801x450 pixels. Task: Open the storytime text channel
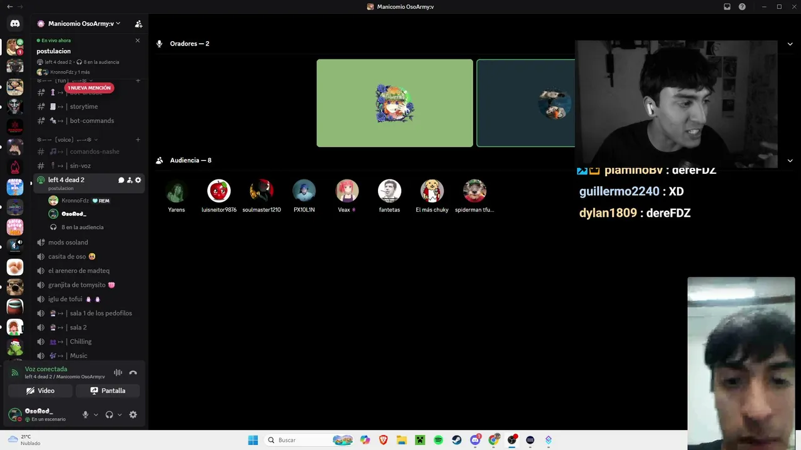point(83,107)
